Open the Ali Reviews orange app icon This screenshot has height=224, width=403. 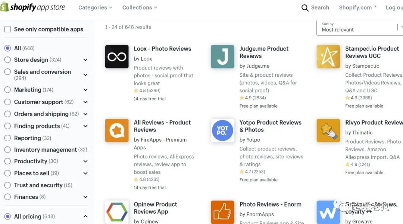pos(117,131)
